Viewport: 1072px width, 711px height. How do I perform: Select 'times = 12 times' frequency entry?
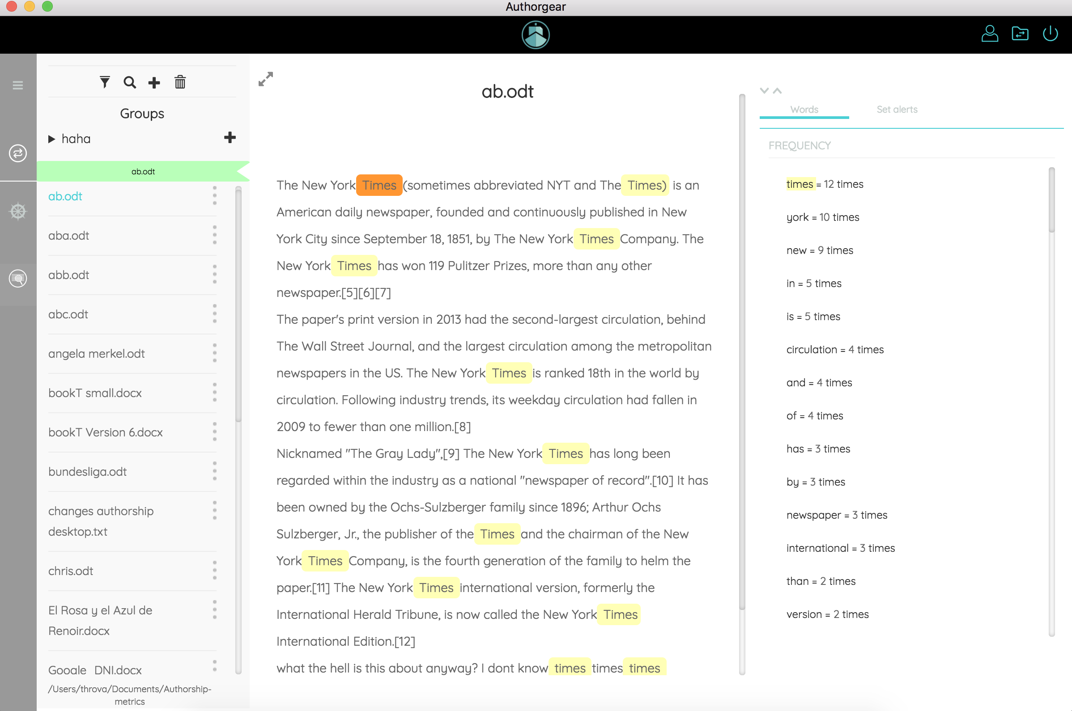825,184
